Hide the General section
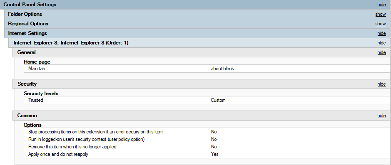Viewport: 391px width, 165px height. (x=381, y=52)
